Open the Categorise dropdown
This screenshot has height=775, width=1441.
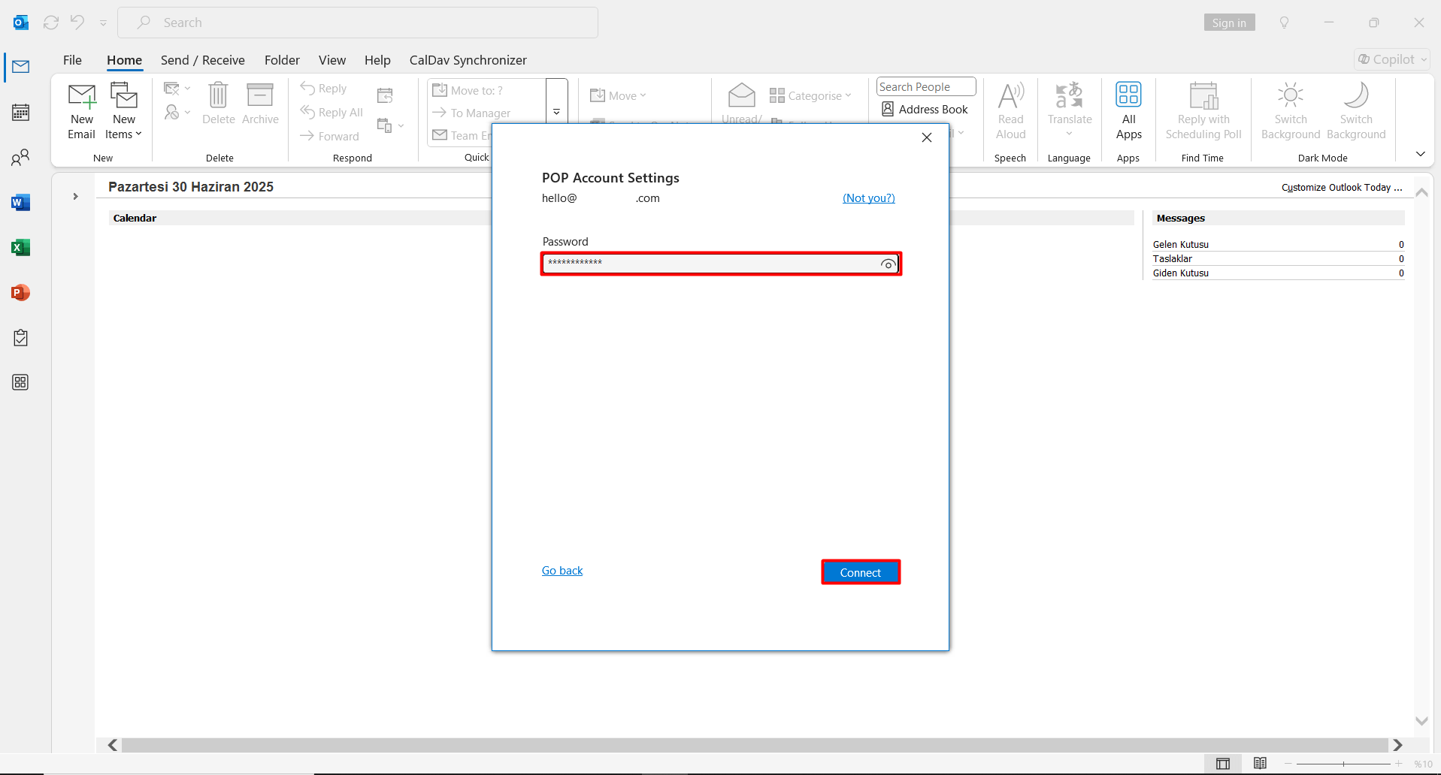(x=810, y=95)
